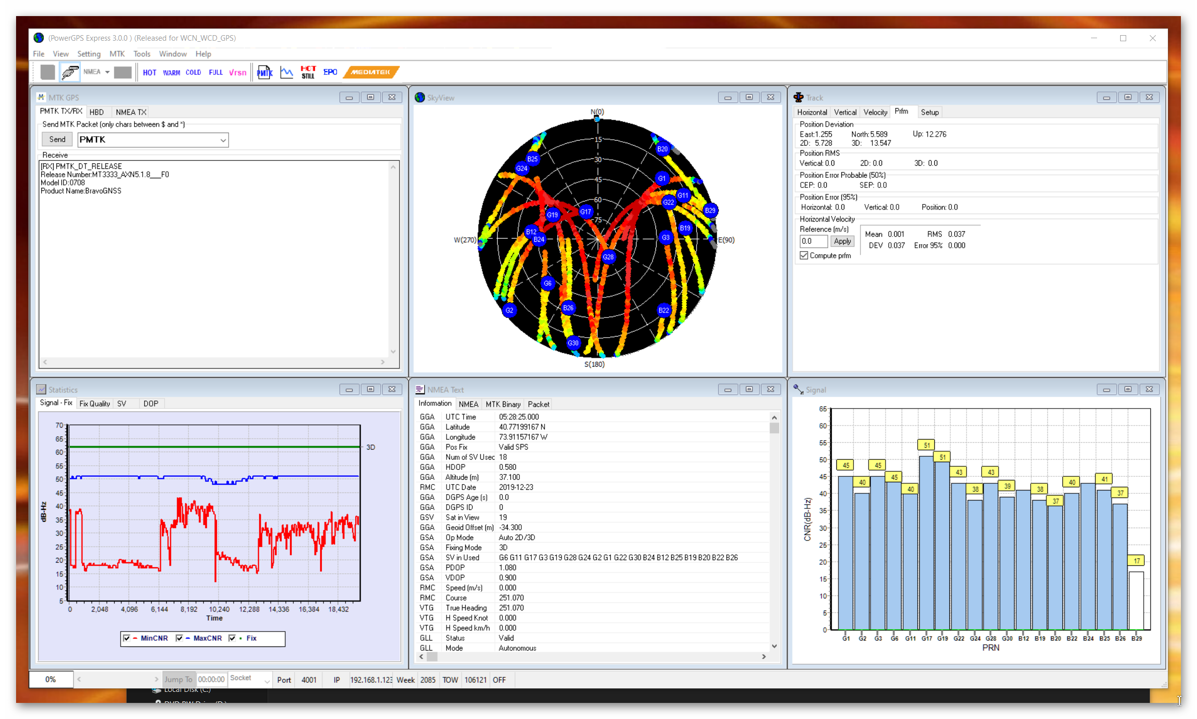1197x719 pixels.
Task: Open the line chart toolbar icon
Action: pos(286,72)
